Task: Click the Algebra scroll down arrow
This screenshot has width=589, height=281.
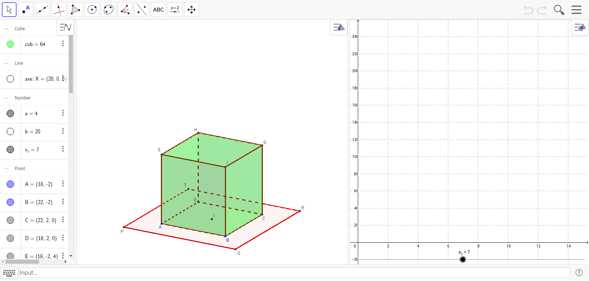Action: tap(71, 256)
